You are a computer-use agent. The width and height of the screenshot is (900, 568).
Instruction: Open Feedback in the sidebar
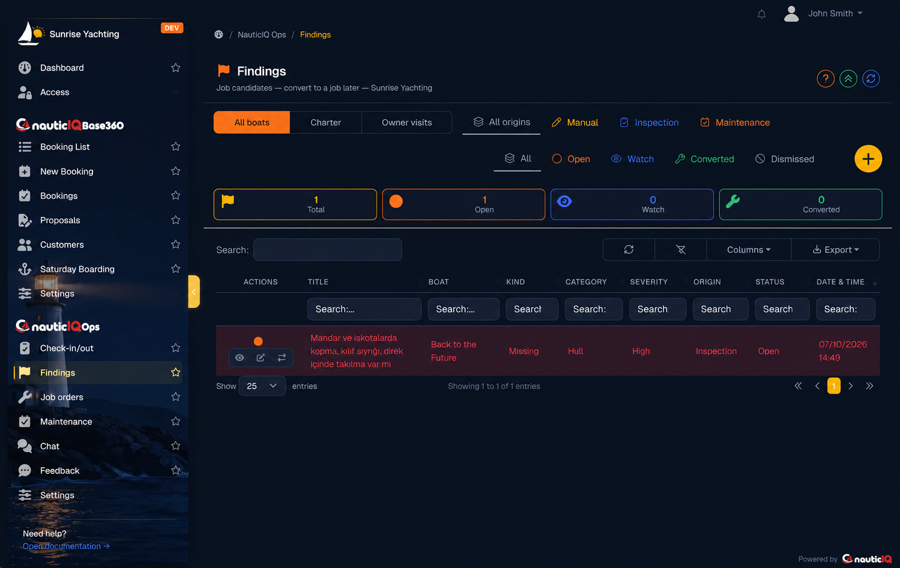[x=60, y=471]
